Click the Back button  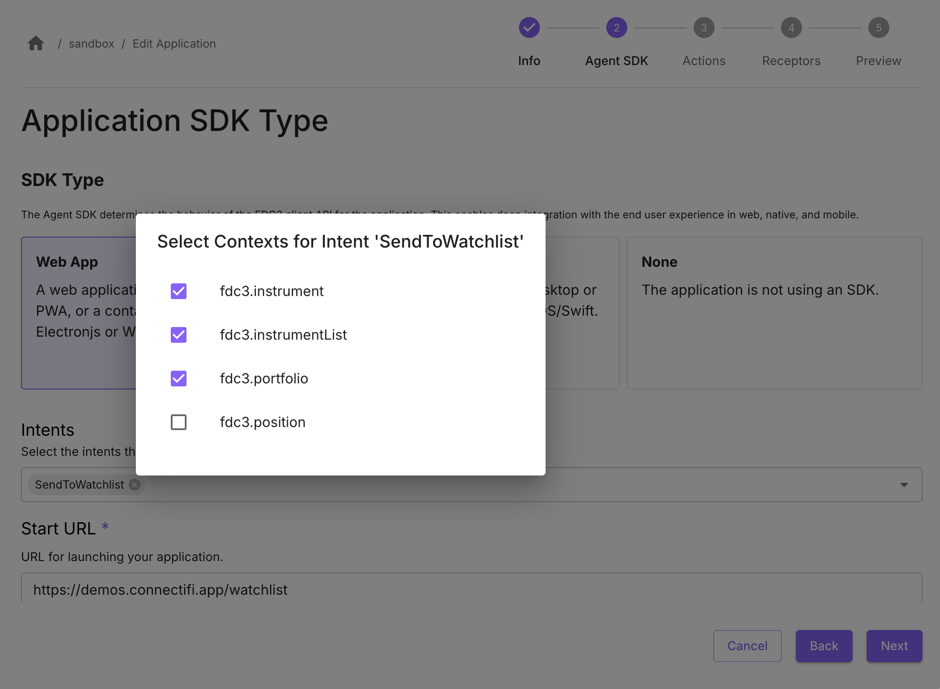823,645
